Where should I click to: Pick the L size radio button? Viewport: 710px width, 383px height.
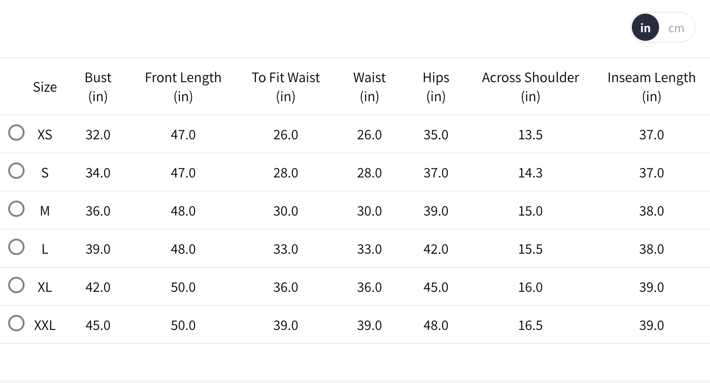point(16,247)
